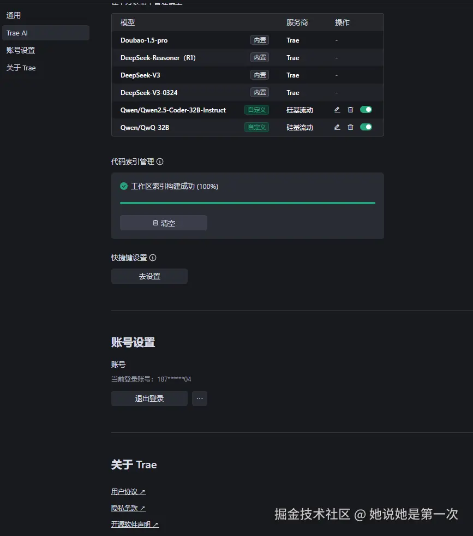Viewport: 473px width, 536px height.
Task: Open the 用户协议 link
Action: pyautogui.click(x=128, y=492)
